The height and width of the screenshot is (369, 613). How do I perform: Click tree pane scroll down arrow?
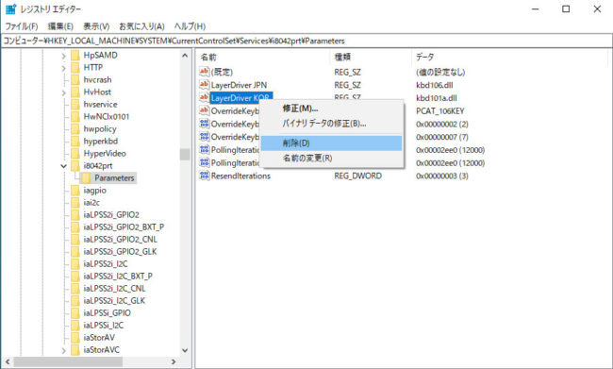[185, 351]
